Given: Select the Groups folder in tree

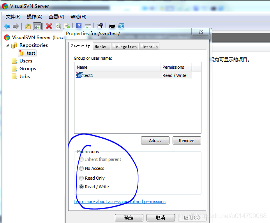Looking at the screenshot, I should click(24, 68).
